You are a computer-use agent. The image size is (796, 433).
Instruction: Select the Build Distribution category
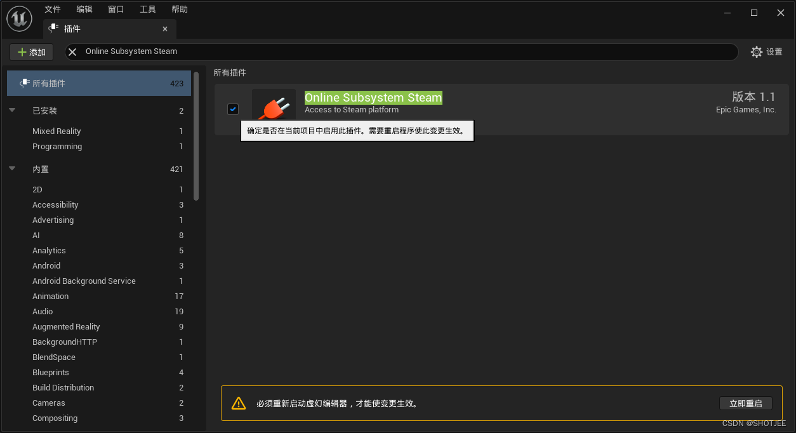pos(99,387)
